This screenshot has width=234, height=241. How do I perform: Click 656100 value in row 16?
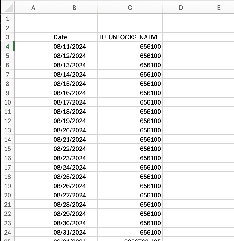pyautogui.click(x=130, y=158)
